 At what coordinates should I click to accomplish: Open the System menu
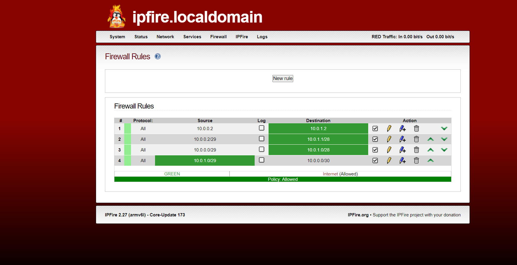[x=117, y=37]
